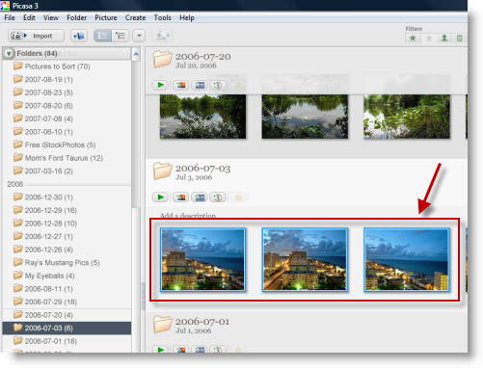Create photo collage for 2006-07-03 folder

tap(180, 197)
